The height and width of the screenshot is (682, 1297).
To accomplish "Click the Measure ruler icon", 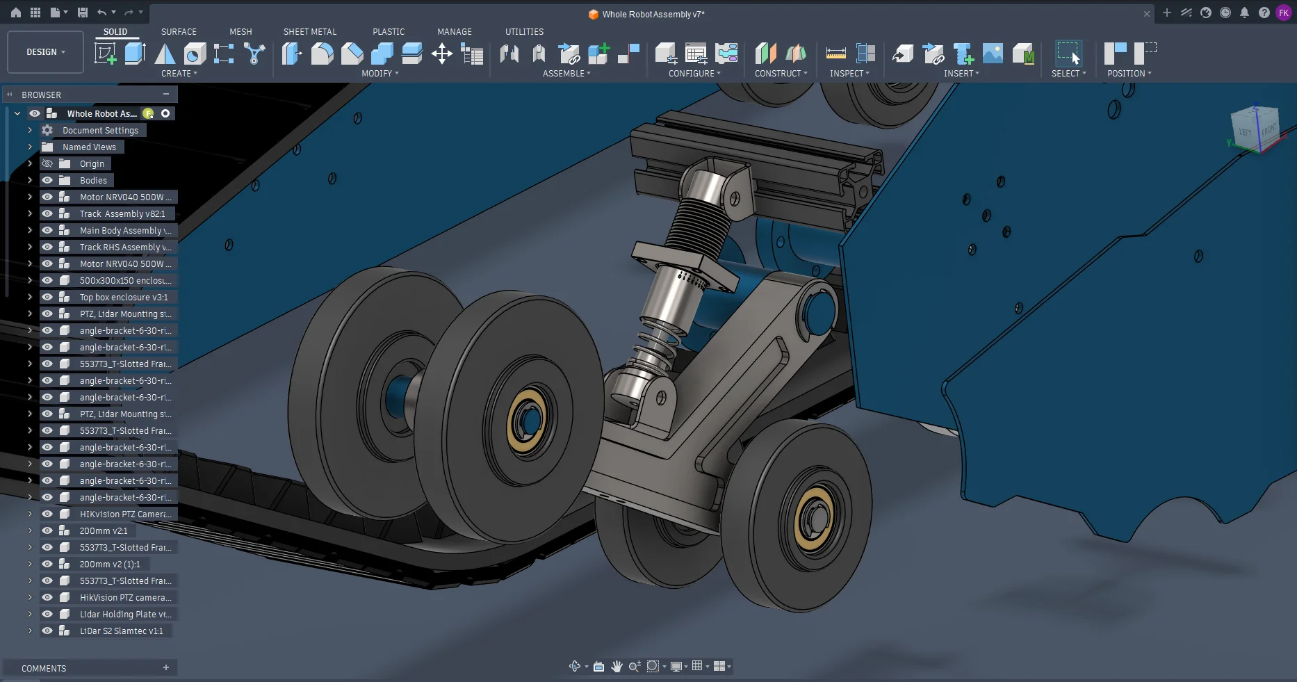I will coord(835,54).
